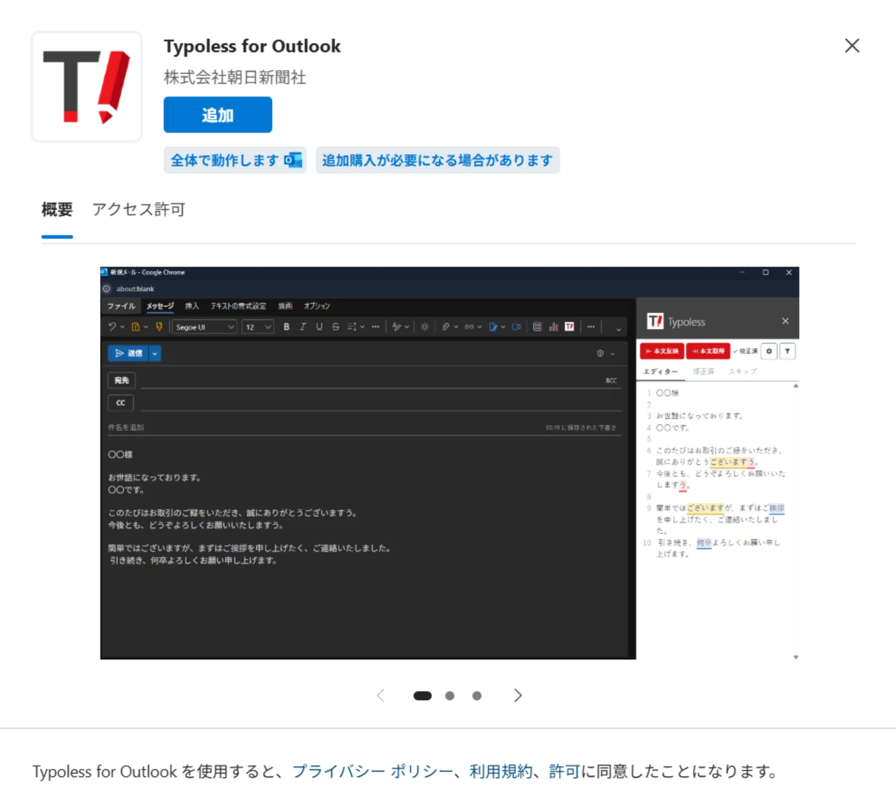Select the second carousel page dot

450,696
